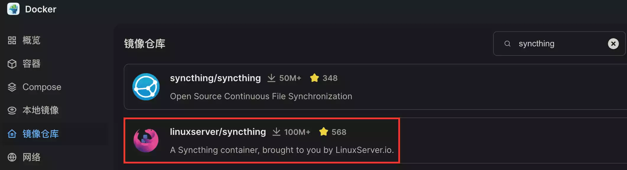Click the 容器 container cube icon
The width and height of the screenshot is (627, 170).
pyautogui.click(x=12, y=64)
